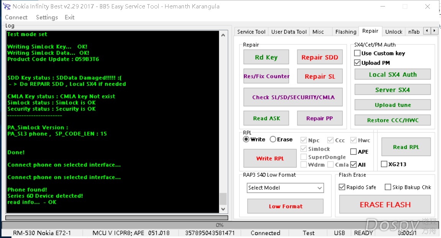This screenshot has height=238, width=441.
Task: Click the Local SX4 Auth button
Action: (x=393, y=75)
